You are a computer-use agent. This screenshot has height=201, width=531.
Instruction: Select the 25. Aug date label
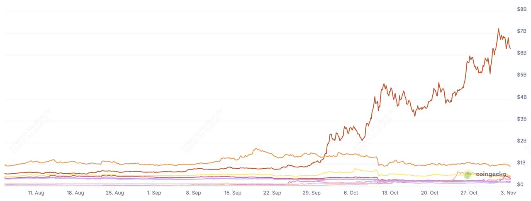[x=114, y=193]
